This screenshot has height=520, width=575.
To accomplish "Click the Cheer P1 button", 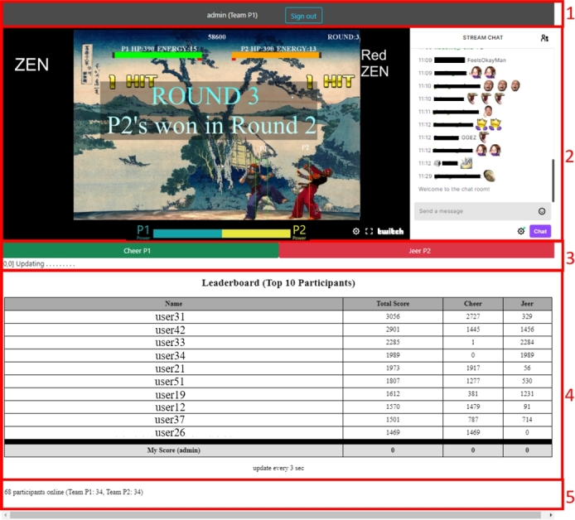I will [141, 251].
